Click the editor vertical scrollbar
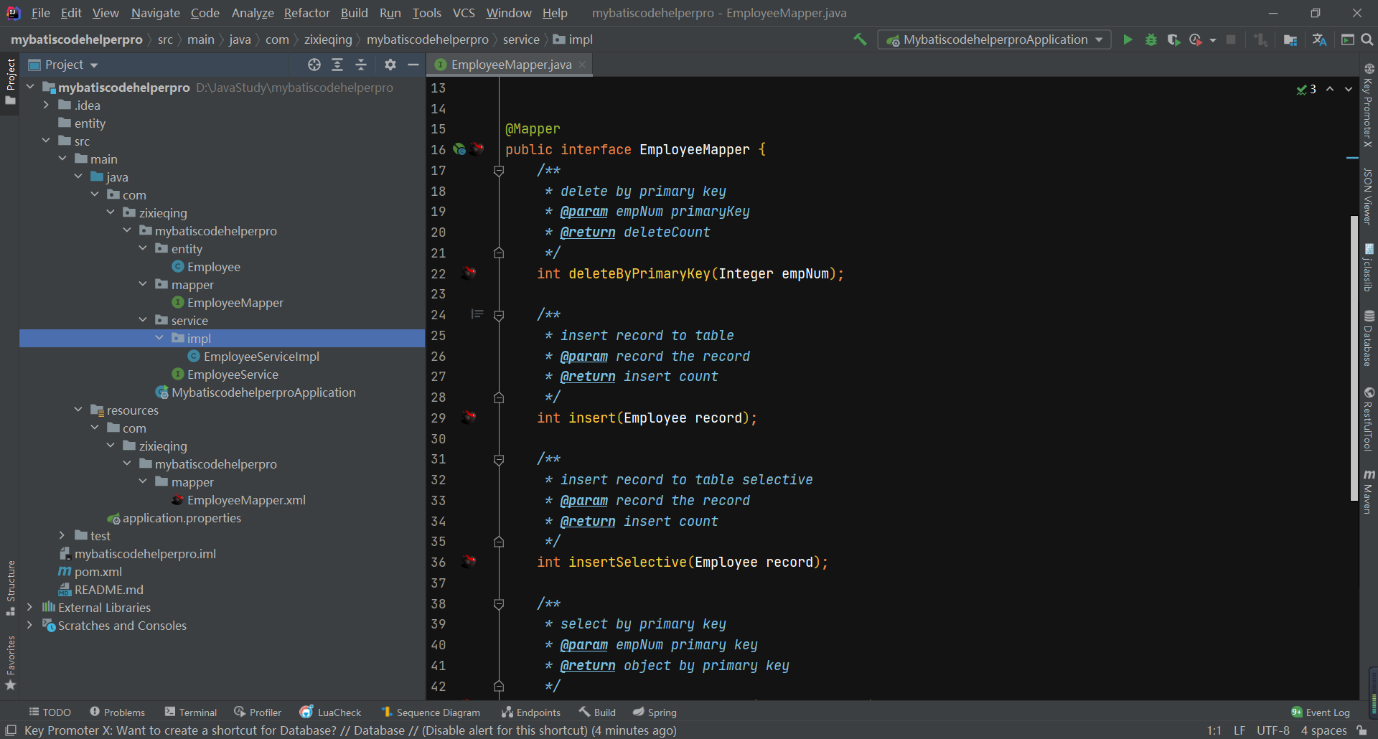 coord(1354,359)
